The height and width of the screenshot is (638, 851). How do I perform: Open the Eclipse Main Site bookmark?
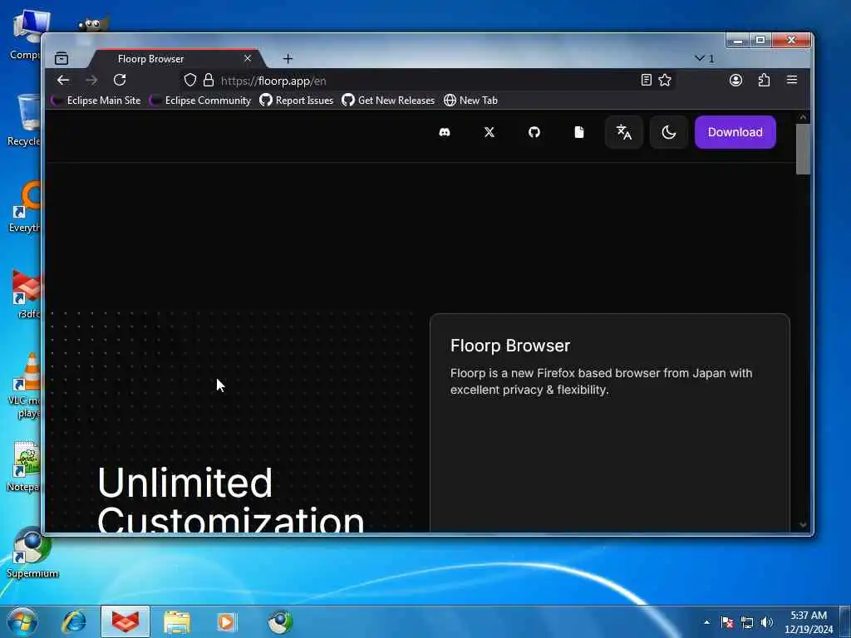point(96,101)
